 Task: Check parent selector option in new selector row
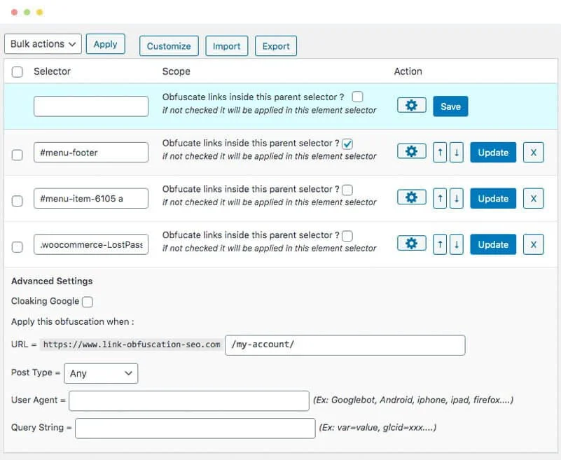(x=357, y=97)
